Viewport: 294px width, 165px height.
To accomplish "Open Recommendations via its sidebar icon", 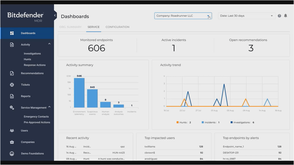I will tap(12, 73).
